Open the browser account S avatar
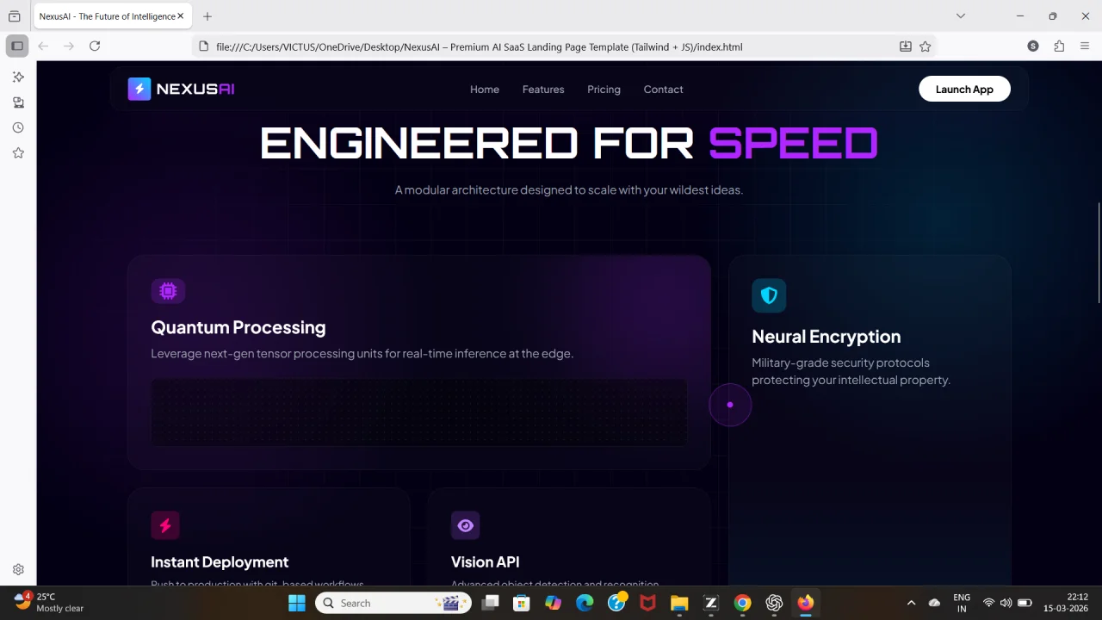Image resolution: width=1102 pixels, height=620 pixels. click(x=1033, y=46)
